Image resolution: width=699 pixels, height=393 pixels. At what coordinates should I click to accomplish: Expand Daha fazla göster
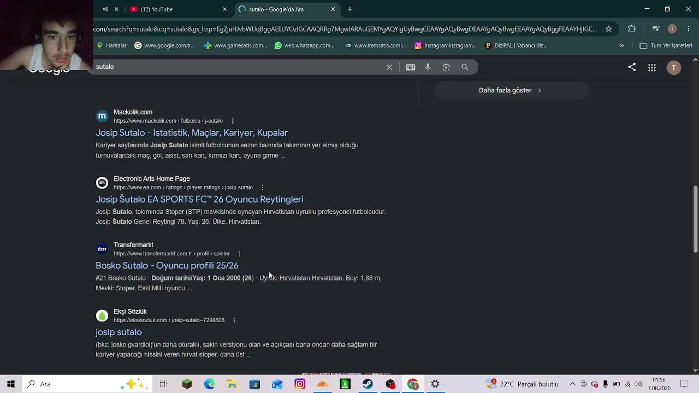(511, 91)
